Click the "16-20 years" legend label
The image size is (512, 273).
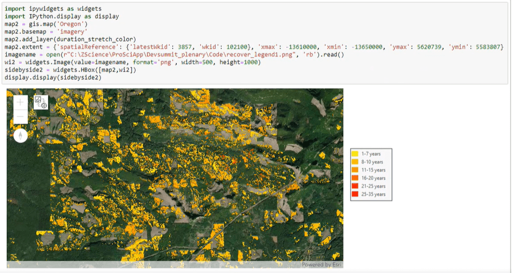[373, 178]
